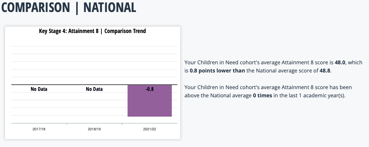
Task: Click empty chart area above the purple bar
Action: click(150, 65)
